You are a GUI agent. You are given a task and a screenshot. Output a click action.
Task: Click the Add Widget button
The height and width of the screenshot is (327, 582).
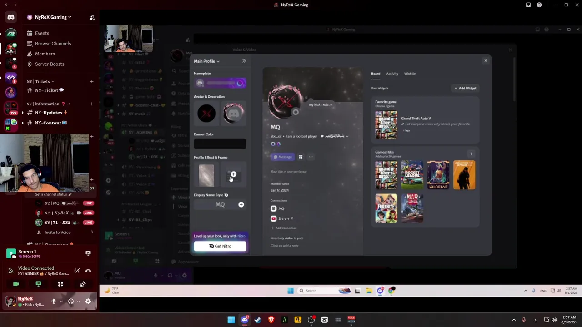[466, 88]
